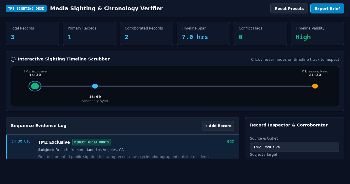Click the Record Inspector & Corroborator heading
Viewport: 350px width, 184px height.
click(289, 125)
